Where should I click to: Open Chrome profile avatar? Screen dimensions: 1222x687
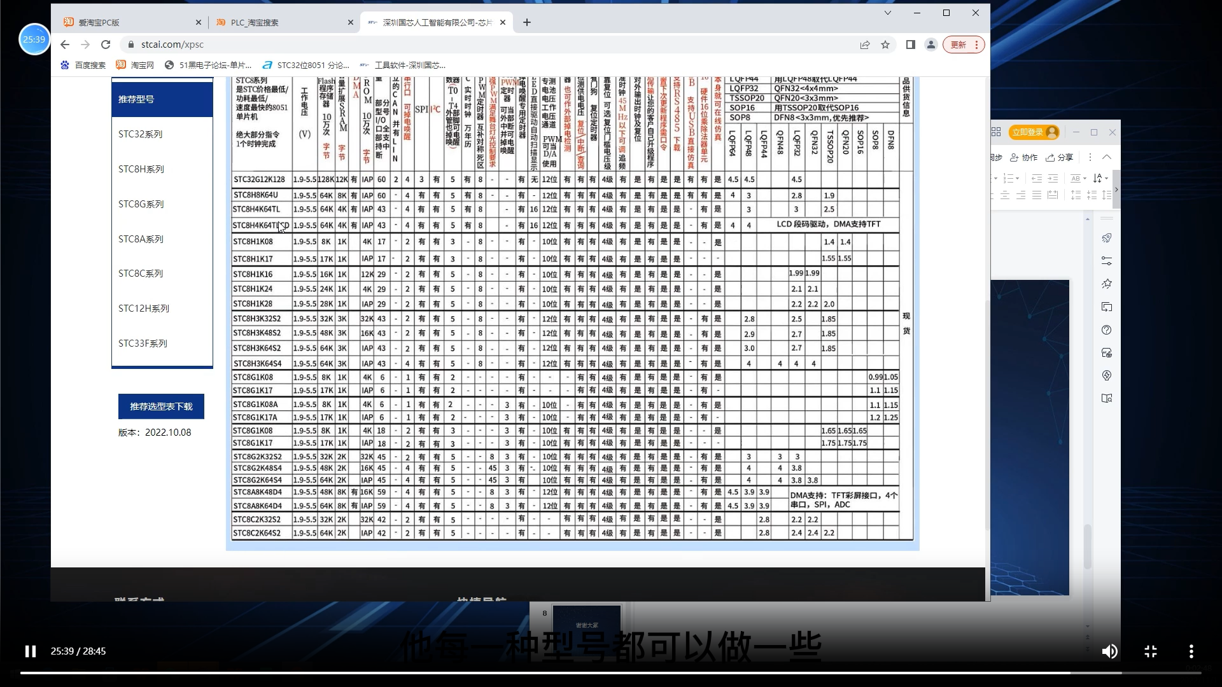tap(931, 45)
